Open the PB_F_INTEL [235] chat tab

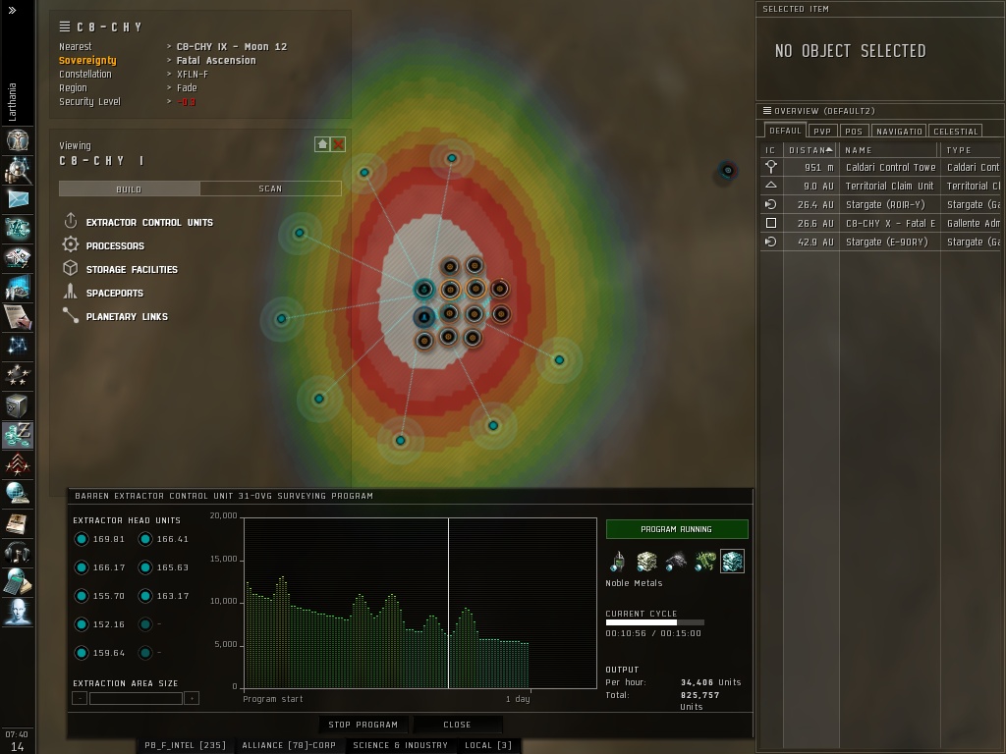[x=185, y=745]
